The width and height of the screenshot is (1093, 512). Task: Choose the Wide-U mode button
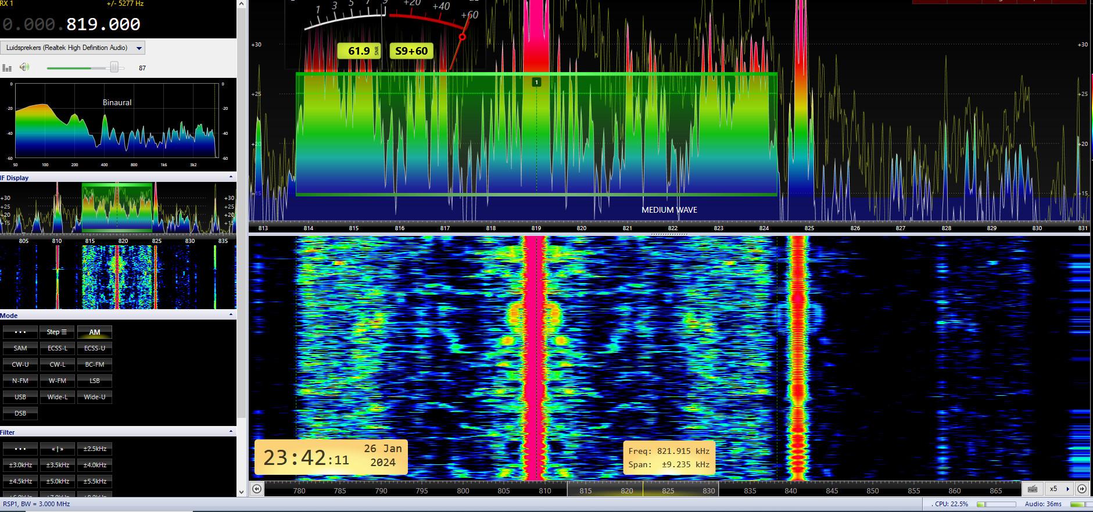click(94, 398)
